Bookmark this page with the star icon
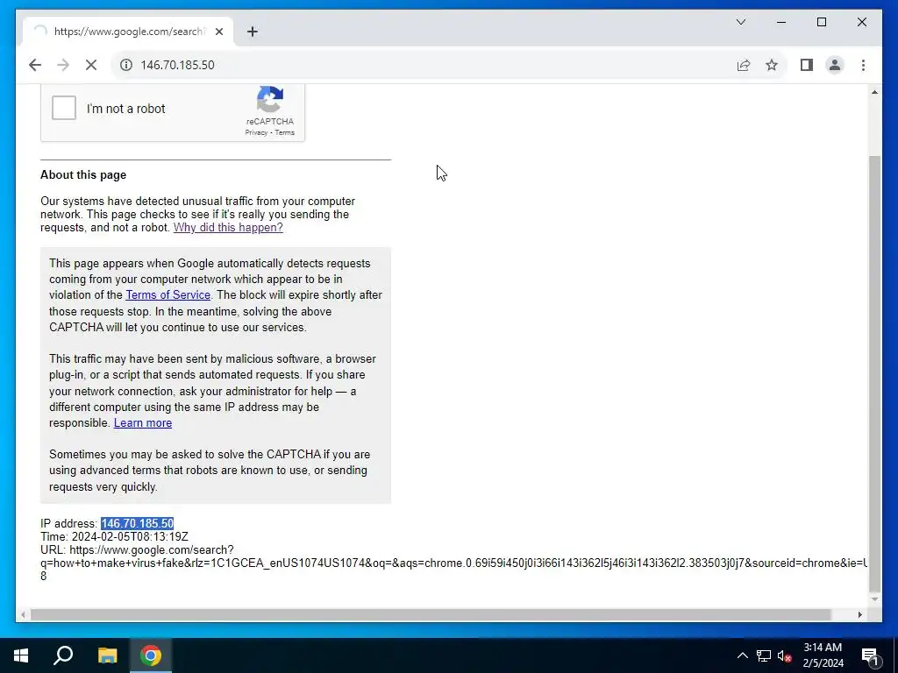898x673 pixels. tap(772, 65)
